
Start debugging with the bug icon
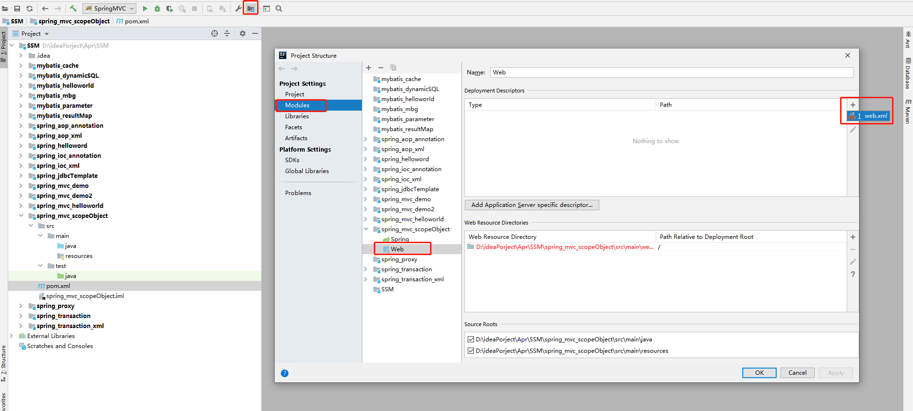point(157,9)
